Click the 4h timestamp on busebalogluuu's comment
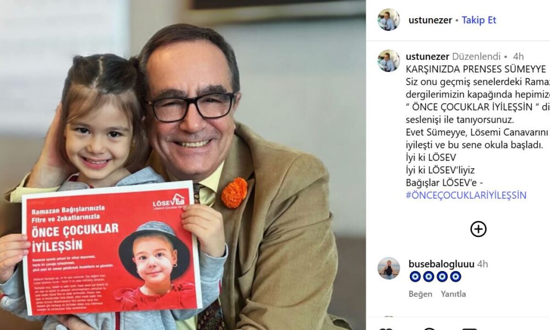This screenshot has height=330, width=550. coord(483,263)
